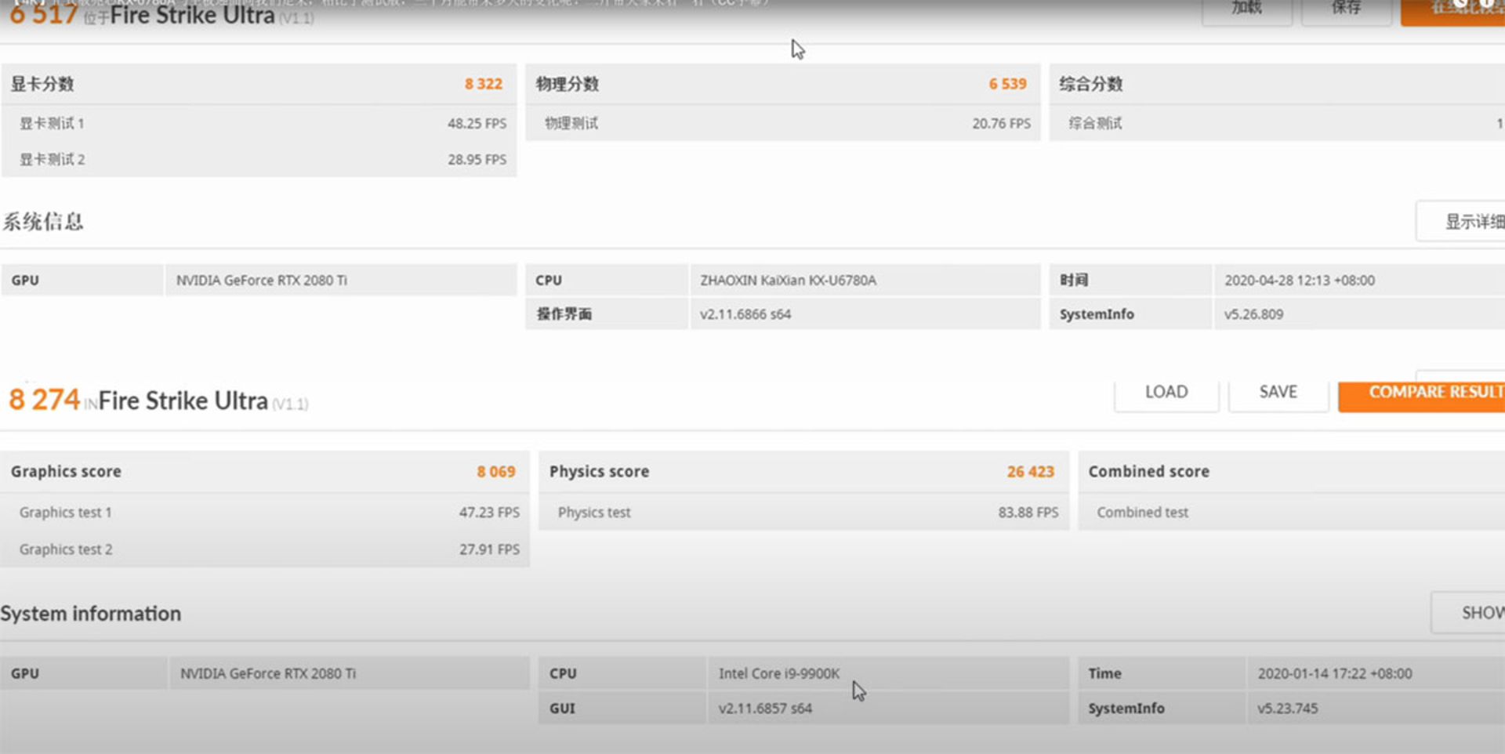The height and width of the screenshot is (754, 1505).
Task: Select the 8 274 Fire Strike Ultra title
Action: click(158, 401)
